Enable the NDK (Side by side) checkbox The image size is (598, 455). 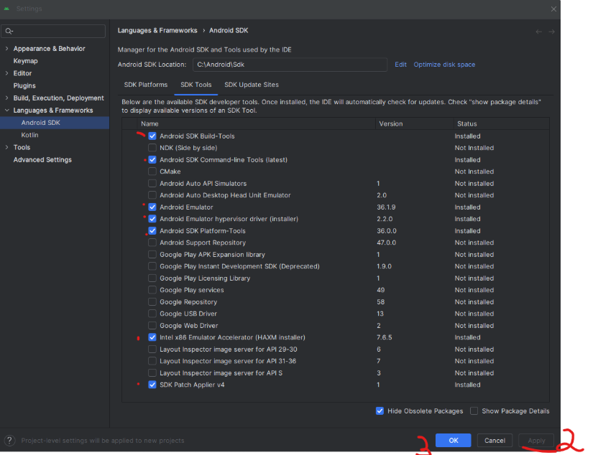(x=152, y=148)
